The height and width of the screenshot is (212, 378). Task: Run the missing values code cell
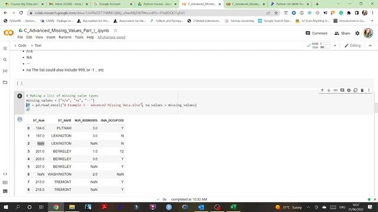(19, 95)
